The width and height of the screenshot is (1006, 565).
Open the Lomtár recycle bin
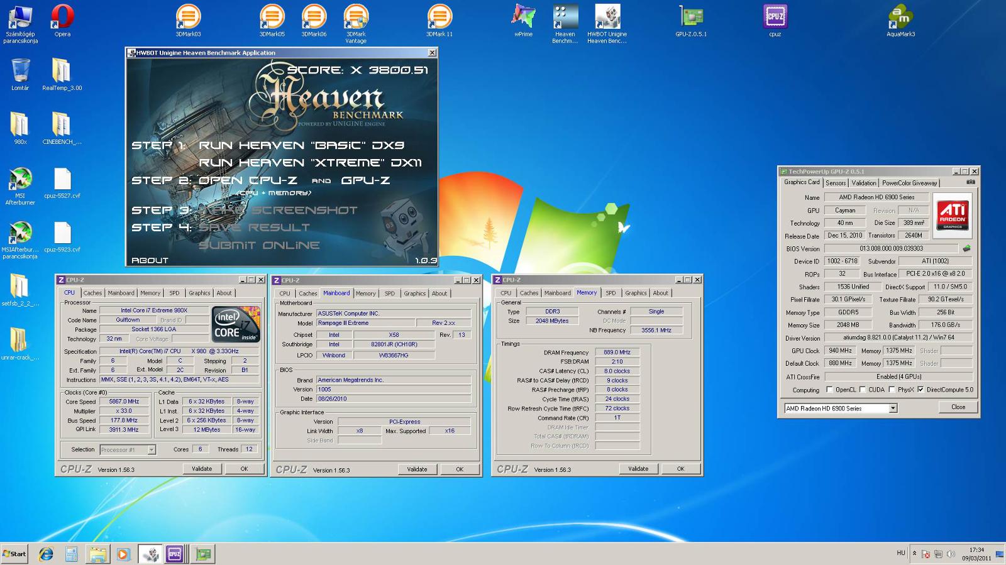coord(20,74)
